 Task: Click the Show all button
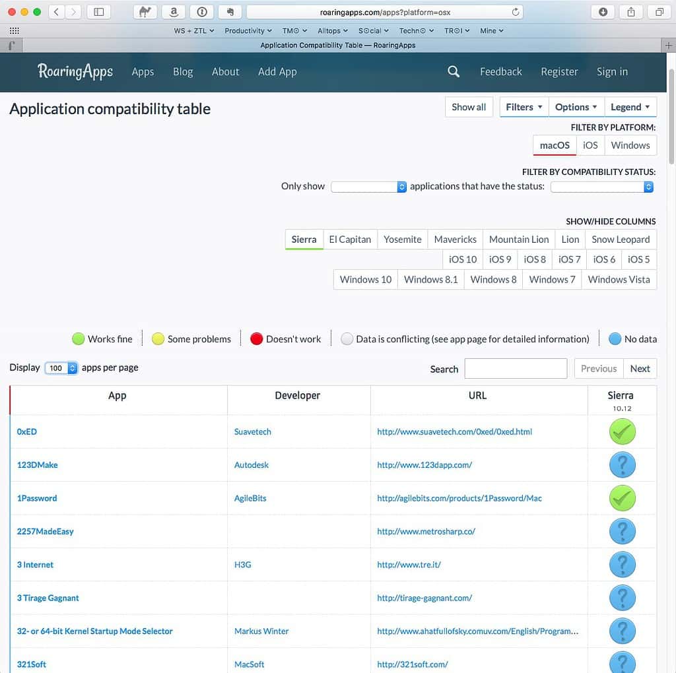[469, 107]
